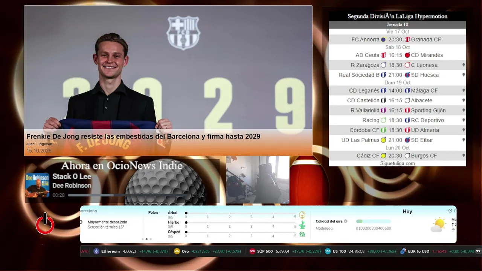Click the Burgos CF team name
This screenshot has width=482, height=271.
pos(424,155)
